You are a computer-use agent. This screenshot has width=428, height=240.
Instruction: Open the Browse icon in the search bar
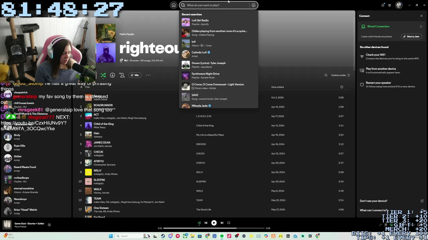pos(253,5)
